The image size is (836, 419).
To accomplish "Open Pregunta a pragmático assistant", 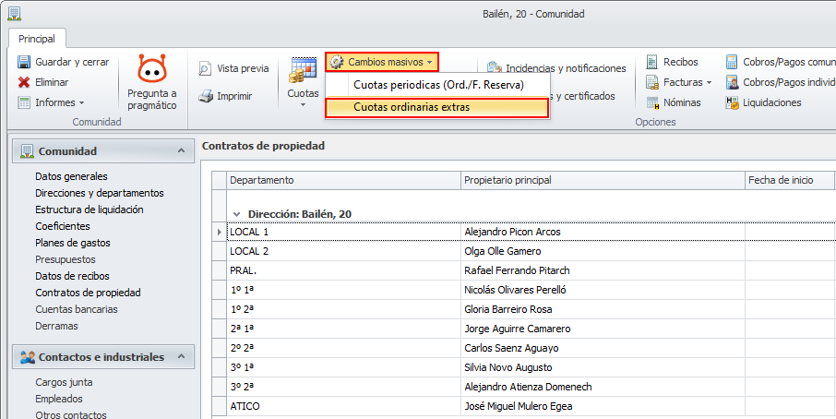I will pos(152,82).
